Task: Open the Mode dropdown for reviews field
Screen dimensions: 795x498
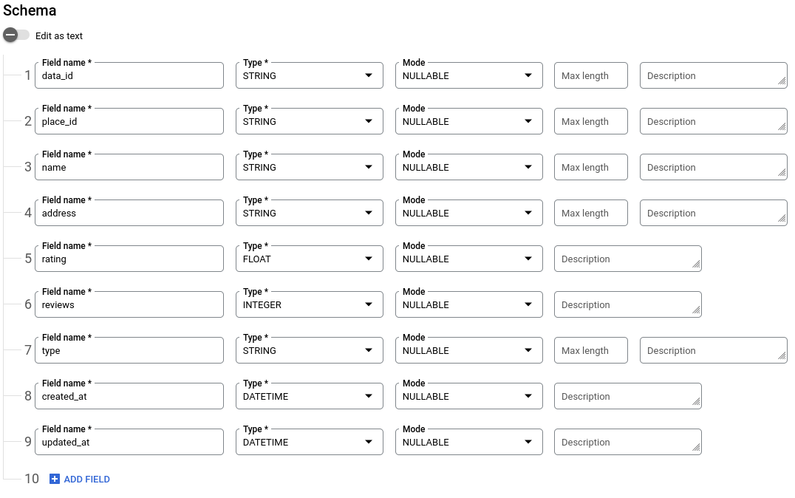Action: tap(468, 305)
